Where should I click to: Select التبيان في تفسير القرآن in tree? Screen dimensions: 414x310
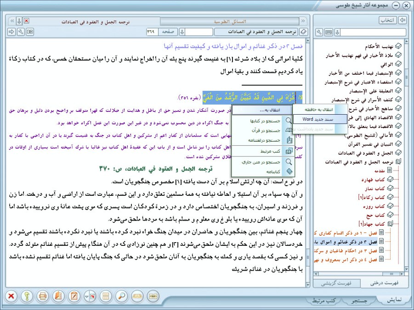[370, 144]
